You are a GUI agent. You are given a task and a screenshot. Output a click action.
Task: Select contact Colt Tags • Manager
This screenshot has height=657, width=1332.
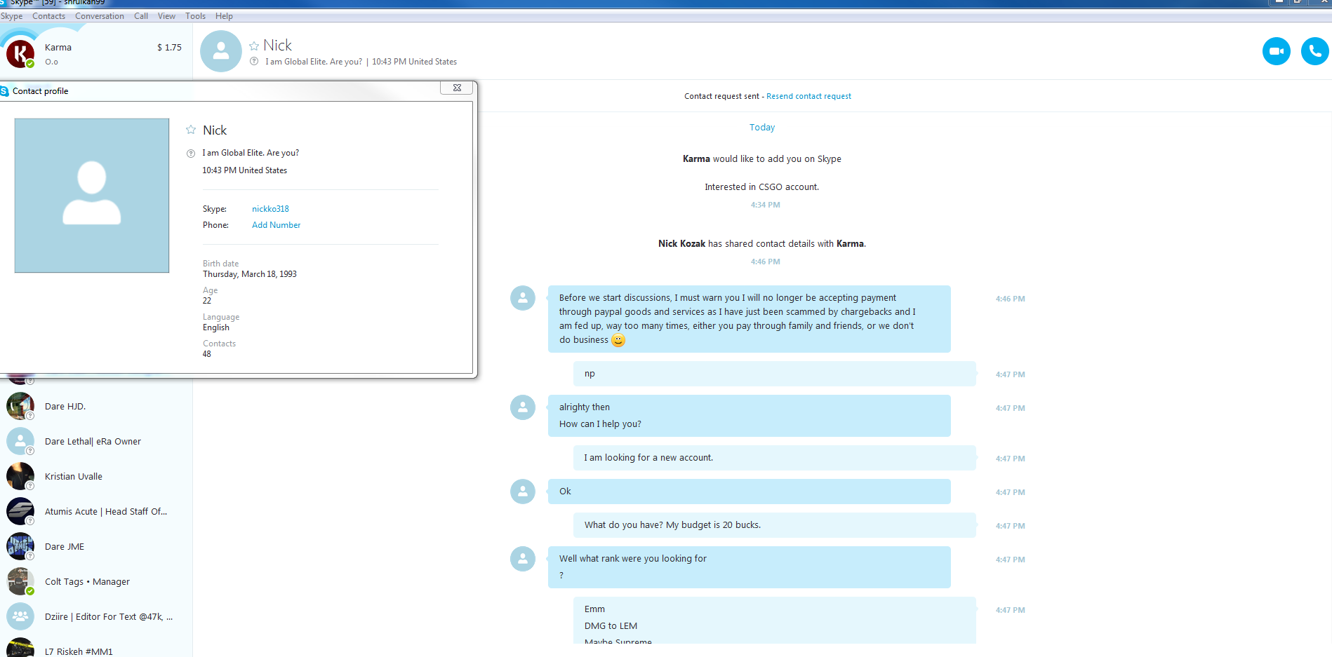(96, 582)
